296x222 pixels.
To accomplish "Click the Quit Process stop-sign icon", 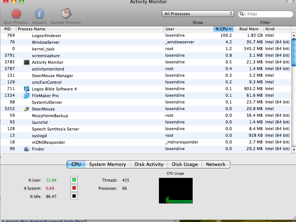I will (x=16, y=14).
